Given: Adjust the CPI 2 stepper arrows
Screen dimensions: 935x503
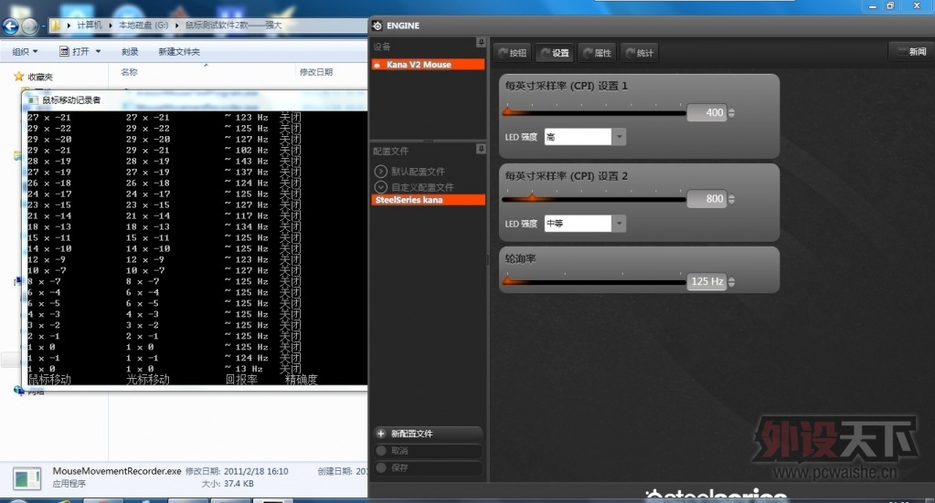Looking at the screenshot, I should pyautogui.click(x=732, y=199).
